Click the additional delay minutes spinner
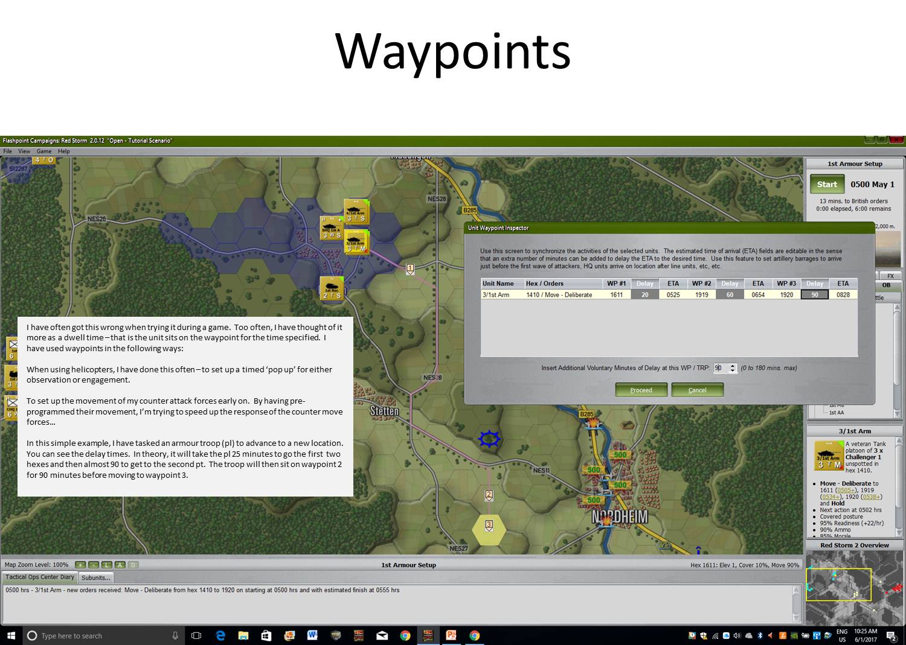 [733, 367]
